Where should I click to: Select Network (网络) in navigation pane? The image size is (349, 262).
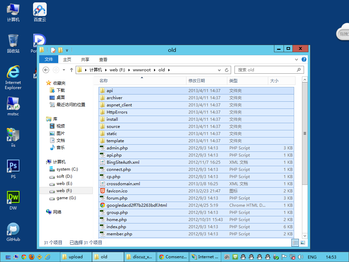point(54,212)
